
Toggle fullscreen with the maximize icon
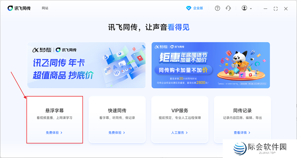pos(275,9)
